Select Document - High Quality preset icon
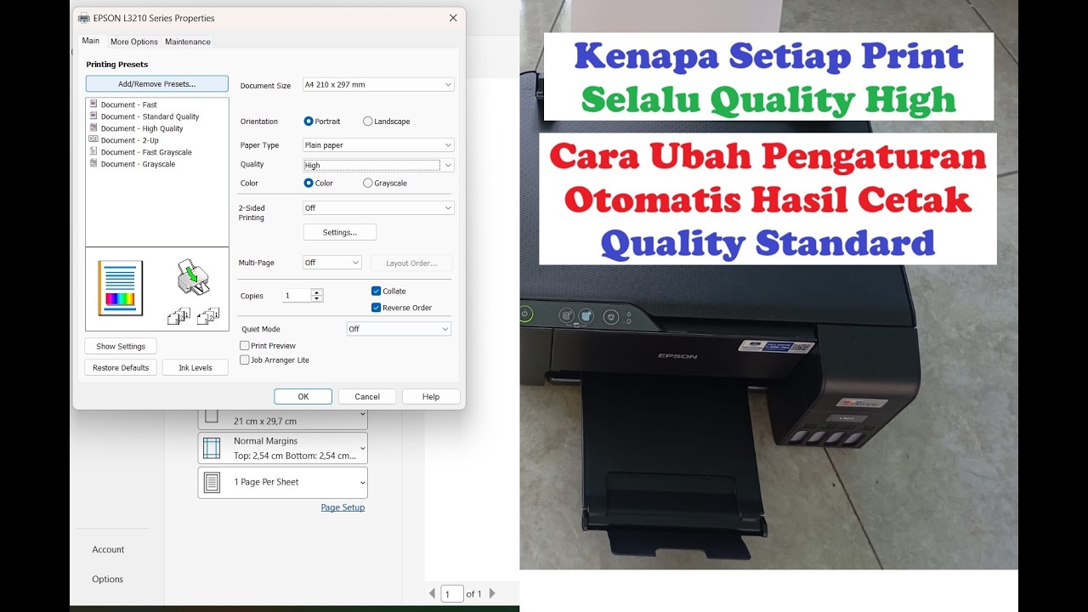Screen dimensions: 1088x612 point(93,127)
